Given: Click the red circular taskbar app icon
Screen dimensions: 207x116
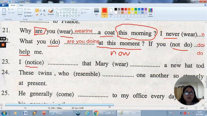Looking at the screenshot, I should tap(44, 113).
